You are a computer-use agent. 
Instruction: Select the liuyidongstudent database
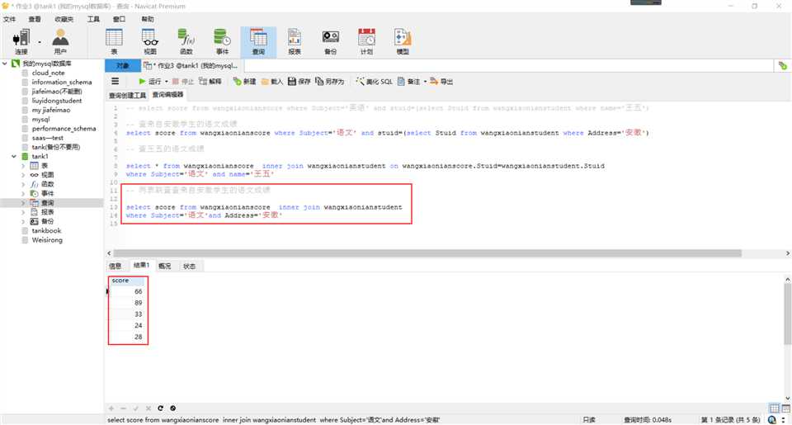[57, 101]
